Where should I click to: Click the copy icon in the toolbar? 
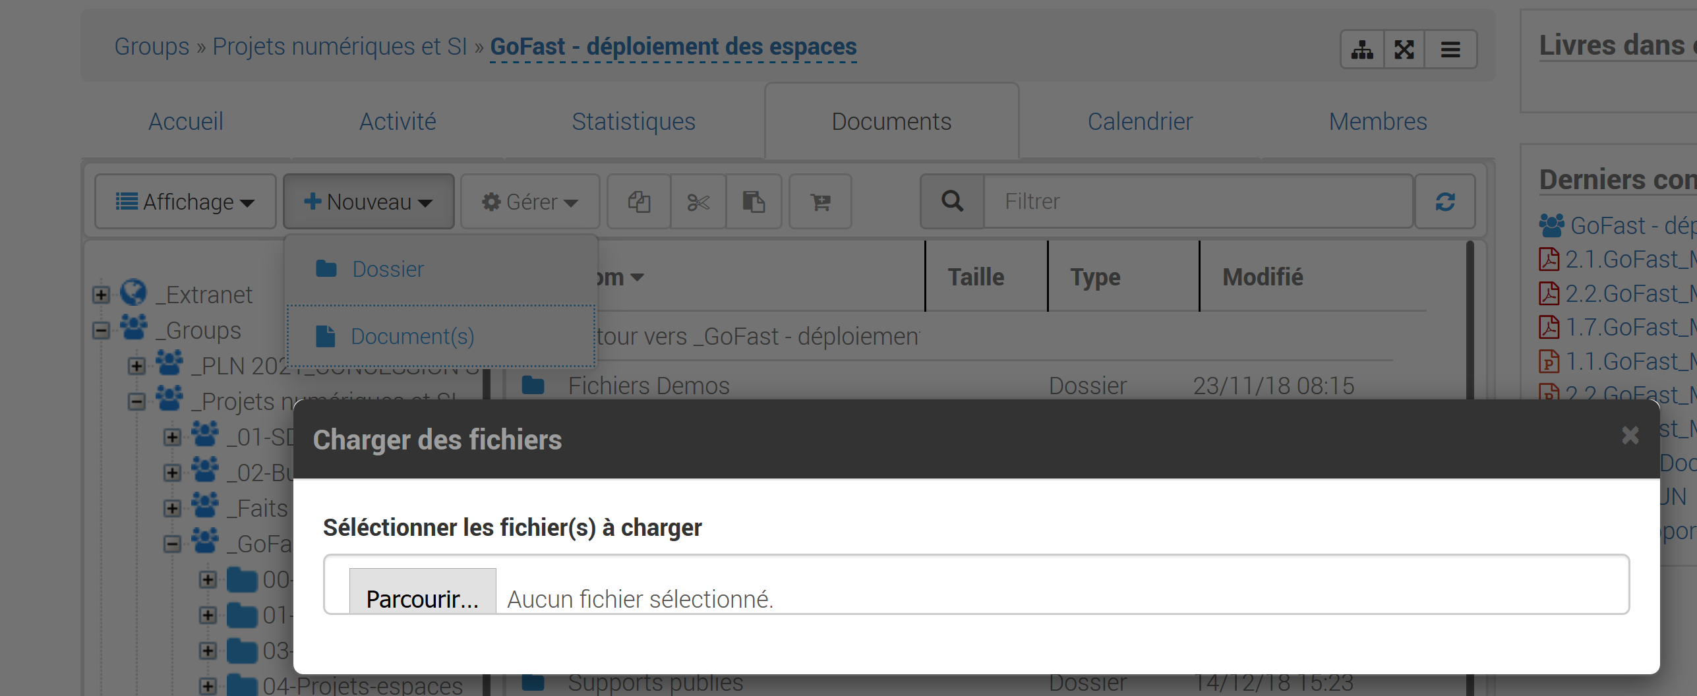(638, 202)
